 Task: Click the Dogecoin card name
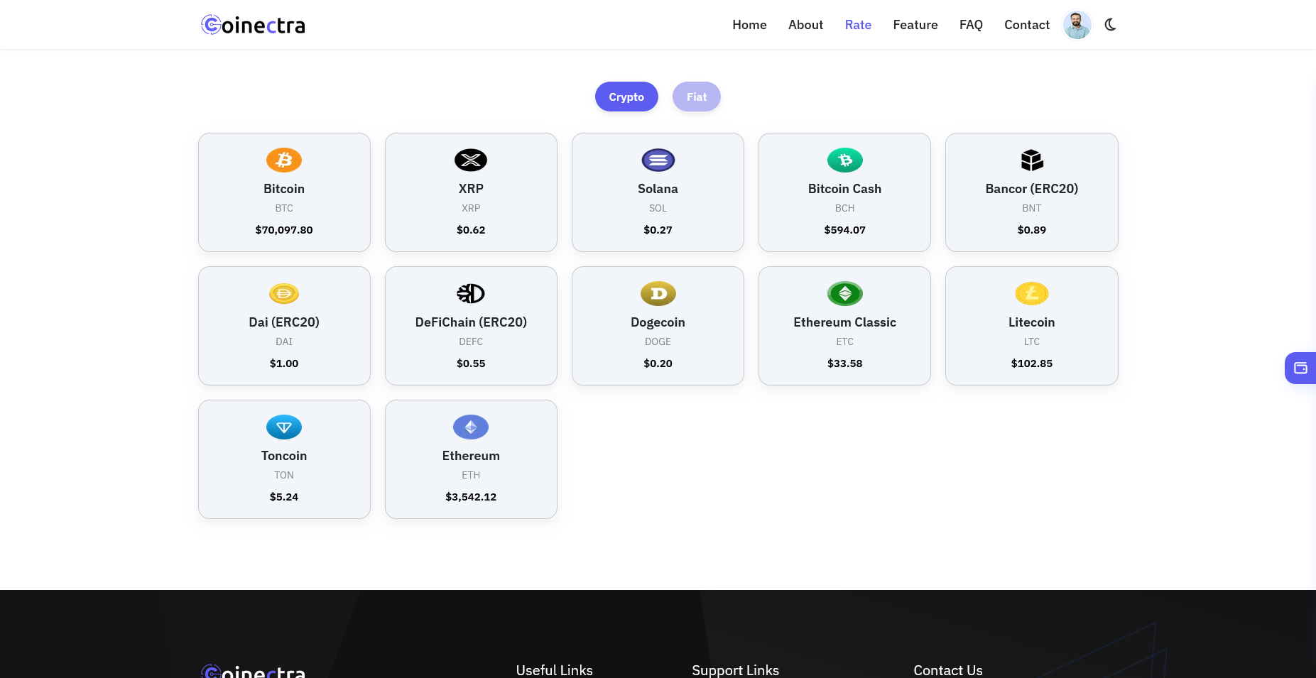tap(658, 322)
